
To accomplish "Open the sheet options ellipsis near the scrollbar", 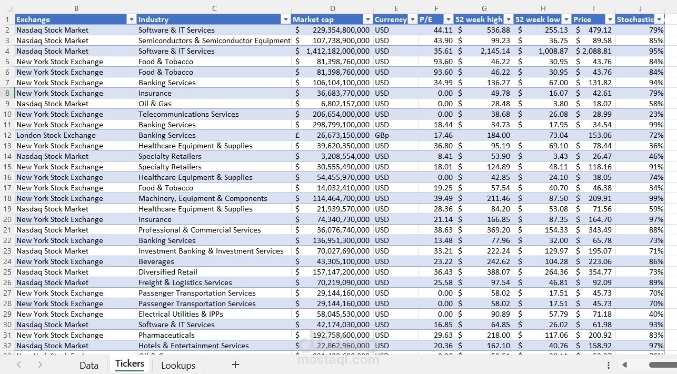I will (608, 365).
